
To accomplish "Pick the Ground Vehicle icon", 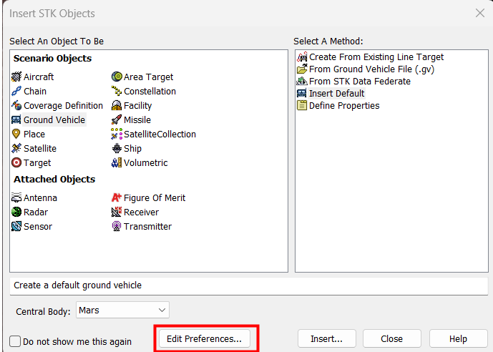I will pyautogui.click(x=16, y=119).
